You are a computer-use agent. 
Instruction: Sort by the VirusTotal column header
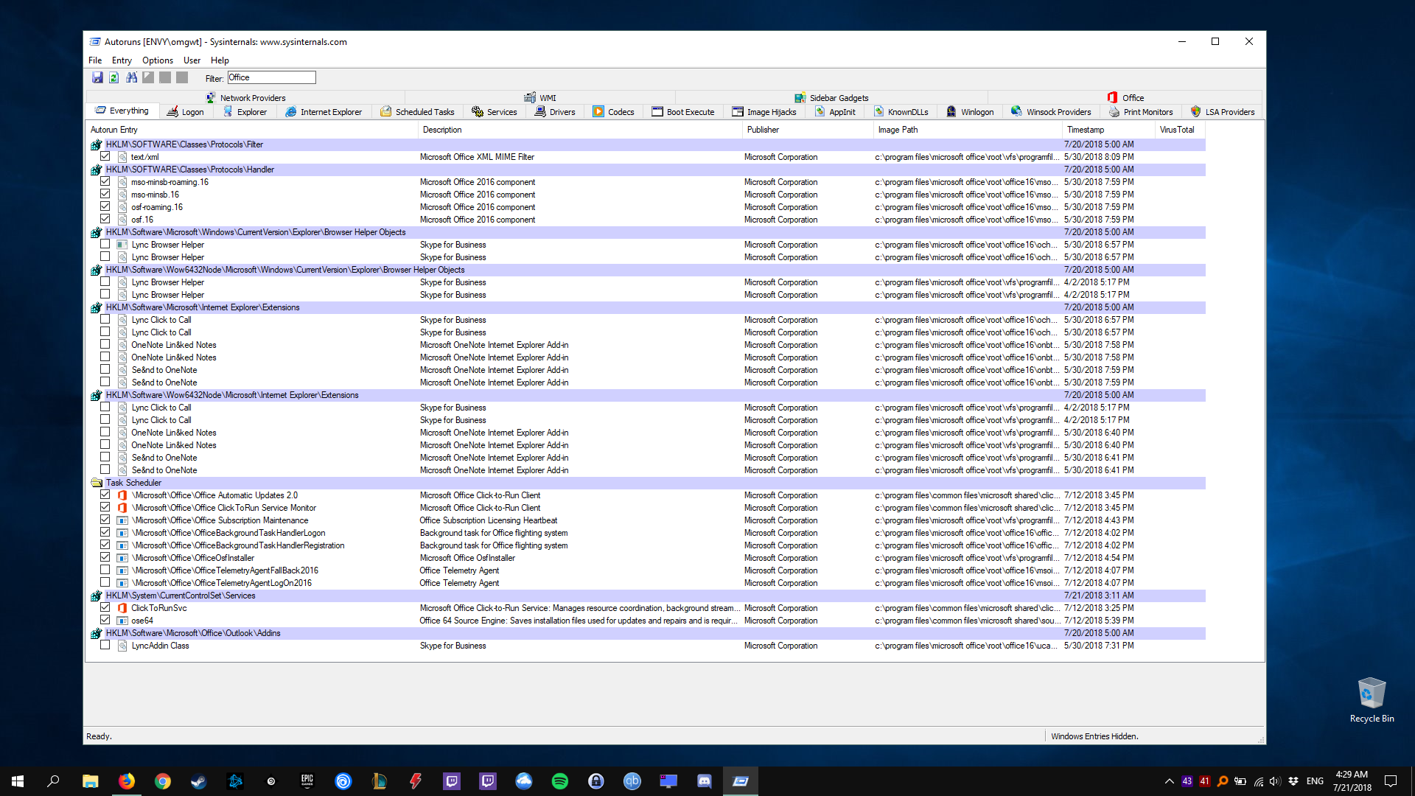coord(1179,130)
